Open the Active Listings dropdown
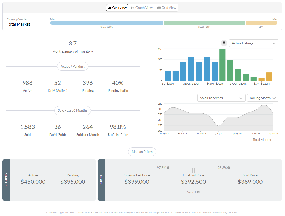285x216 pixels. (x=254, y=43)
